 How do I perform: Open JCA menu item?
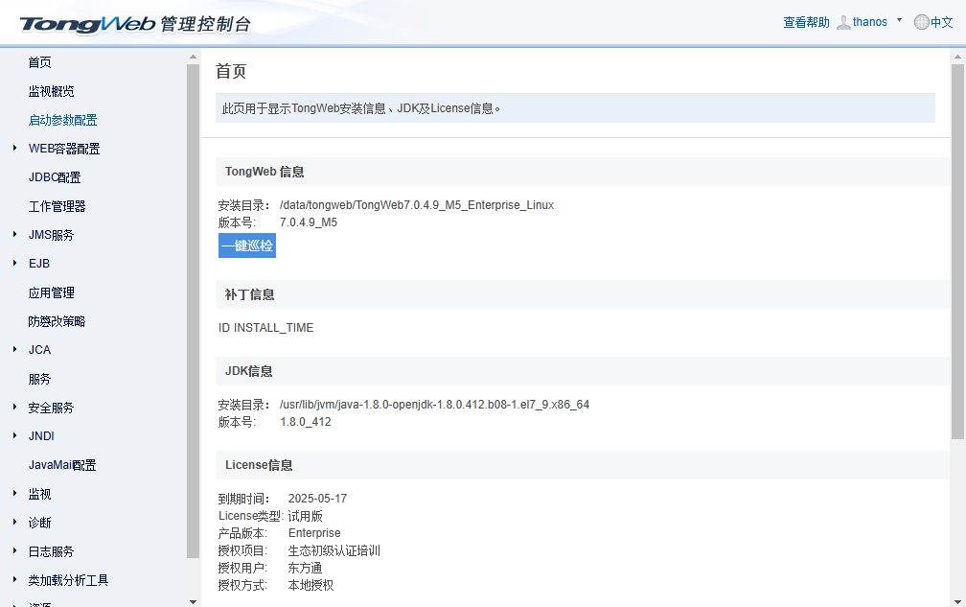[x=39, y=349]
